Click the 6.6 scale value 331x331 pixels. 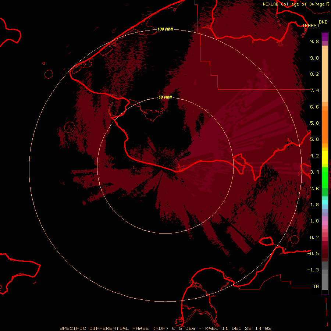point(314,107)
